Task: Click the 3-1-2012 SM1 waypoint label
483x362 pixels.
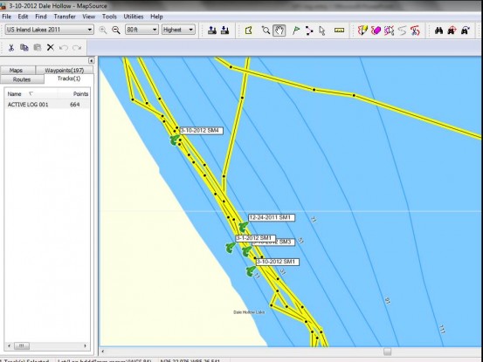Action: 255,238
